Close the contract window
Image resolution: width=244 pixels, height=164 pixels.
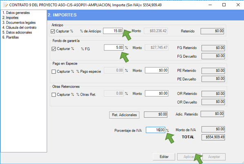coord(238,5)
